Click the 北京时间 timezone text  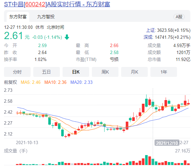pyautogui.click(x=55, y=27)
